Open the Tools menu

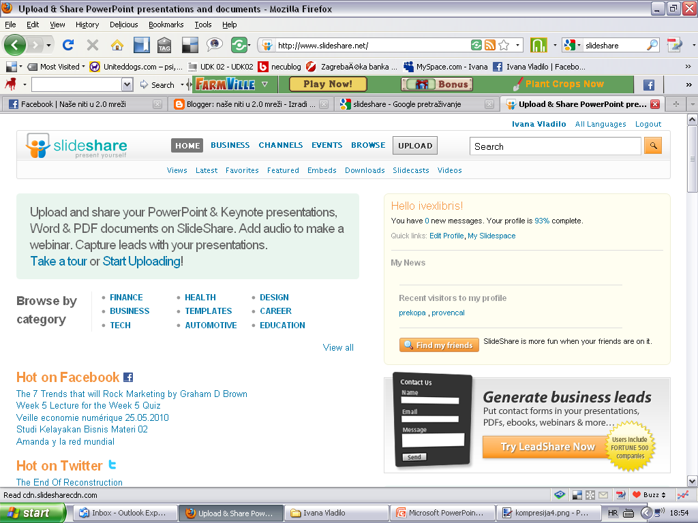(x=203, y=25)
